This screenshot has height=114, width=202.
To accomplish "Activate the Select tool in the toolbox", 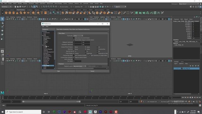I will coord(2,19).
